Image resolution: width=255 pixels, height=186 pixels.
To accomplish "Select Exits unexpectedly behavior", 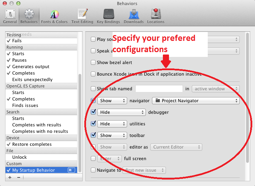I will pos(41,79).
